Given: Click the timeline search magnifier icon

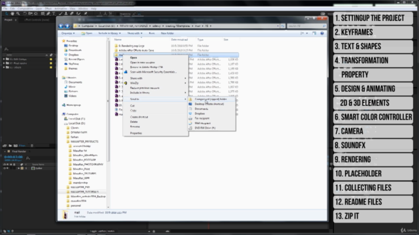Looking at the screenshot, I should click(x=27, y=158).
